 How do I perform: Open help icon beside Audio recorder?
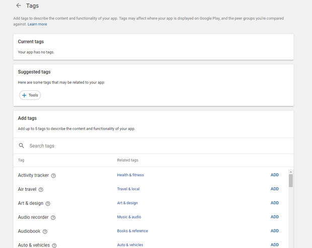coord(53,217)
